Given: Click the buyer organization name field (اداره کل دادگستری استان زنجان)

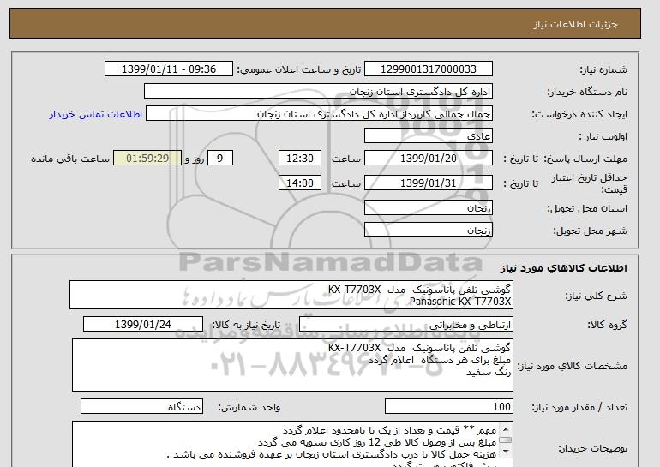Looking at the screenshot, I should 318,92.
